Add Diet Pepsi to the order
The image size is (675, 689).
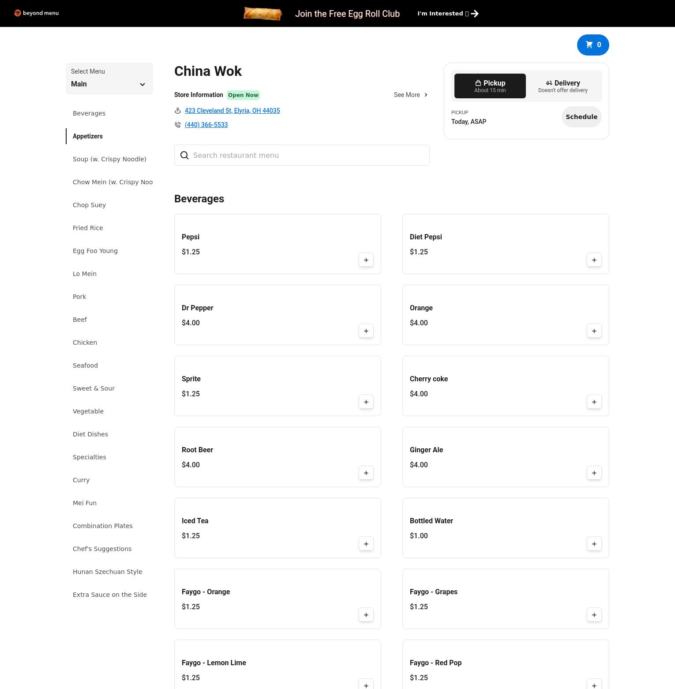tap(594, 260)
